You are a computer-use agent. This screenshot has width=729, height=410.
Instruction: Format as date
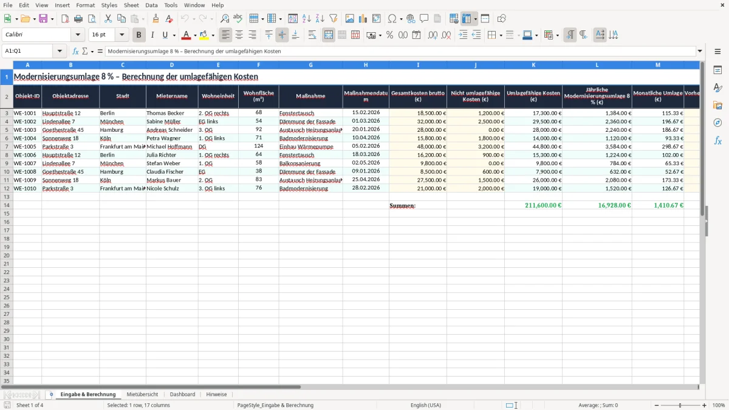point(416,35)
